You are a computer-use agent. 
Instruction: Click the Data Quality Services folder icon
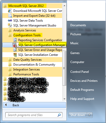10,60
